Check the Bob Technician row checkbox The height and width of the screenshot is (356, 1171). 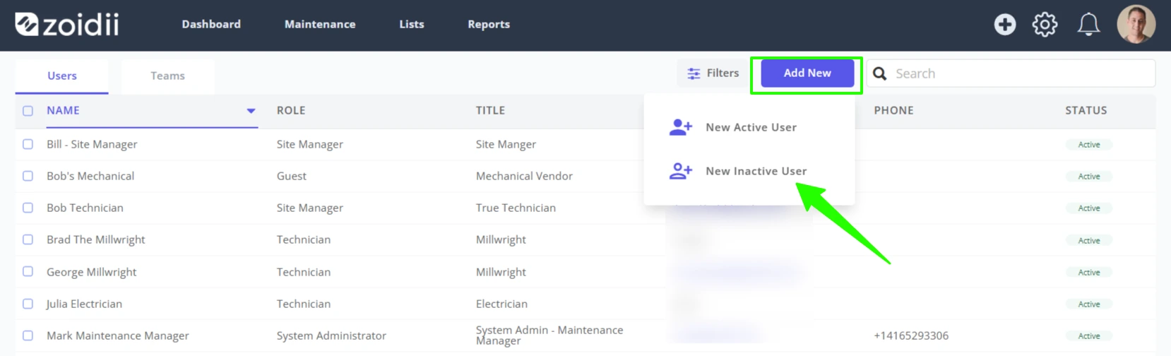(28, 208)
